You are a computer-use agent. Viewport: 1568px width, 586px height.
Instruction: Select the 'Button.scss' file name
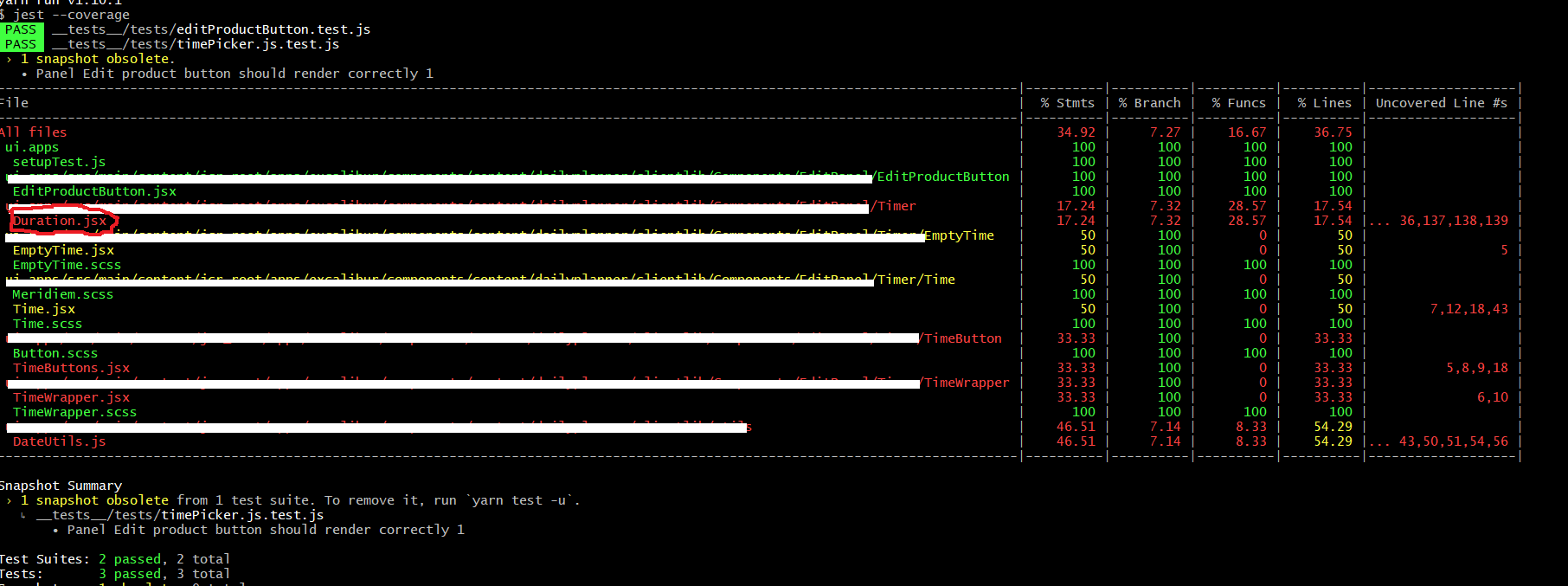pyautogui.click(x=55, y=353)
